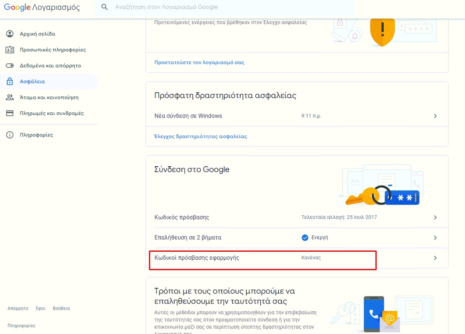465x334 pixels.
Task: Open Προσωπικές πληροφορίες in the sidebar
Action: point(49,50)
